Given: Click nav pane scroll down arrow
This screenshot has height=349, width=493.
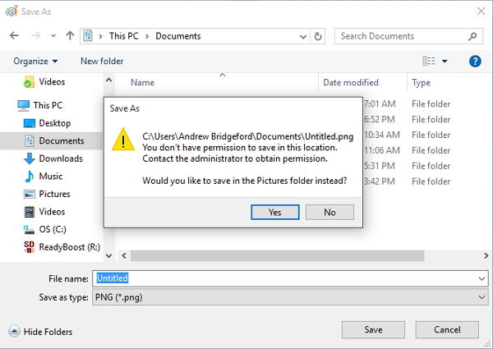Looking at the screenshot, I should (x=108, y=255).
